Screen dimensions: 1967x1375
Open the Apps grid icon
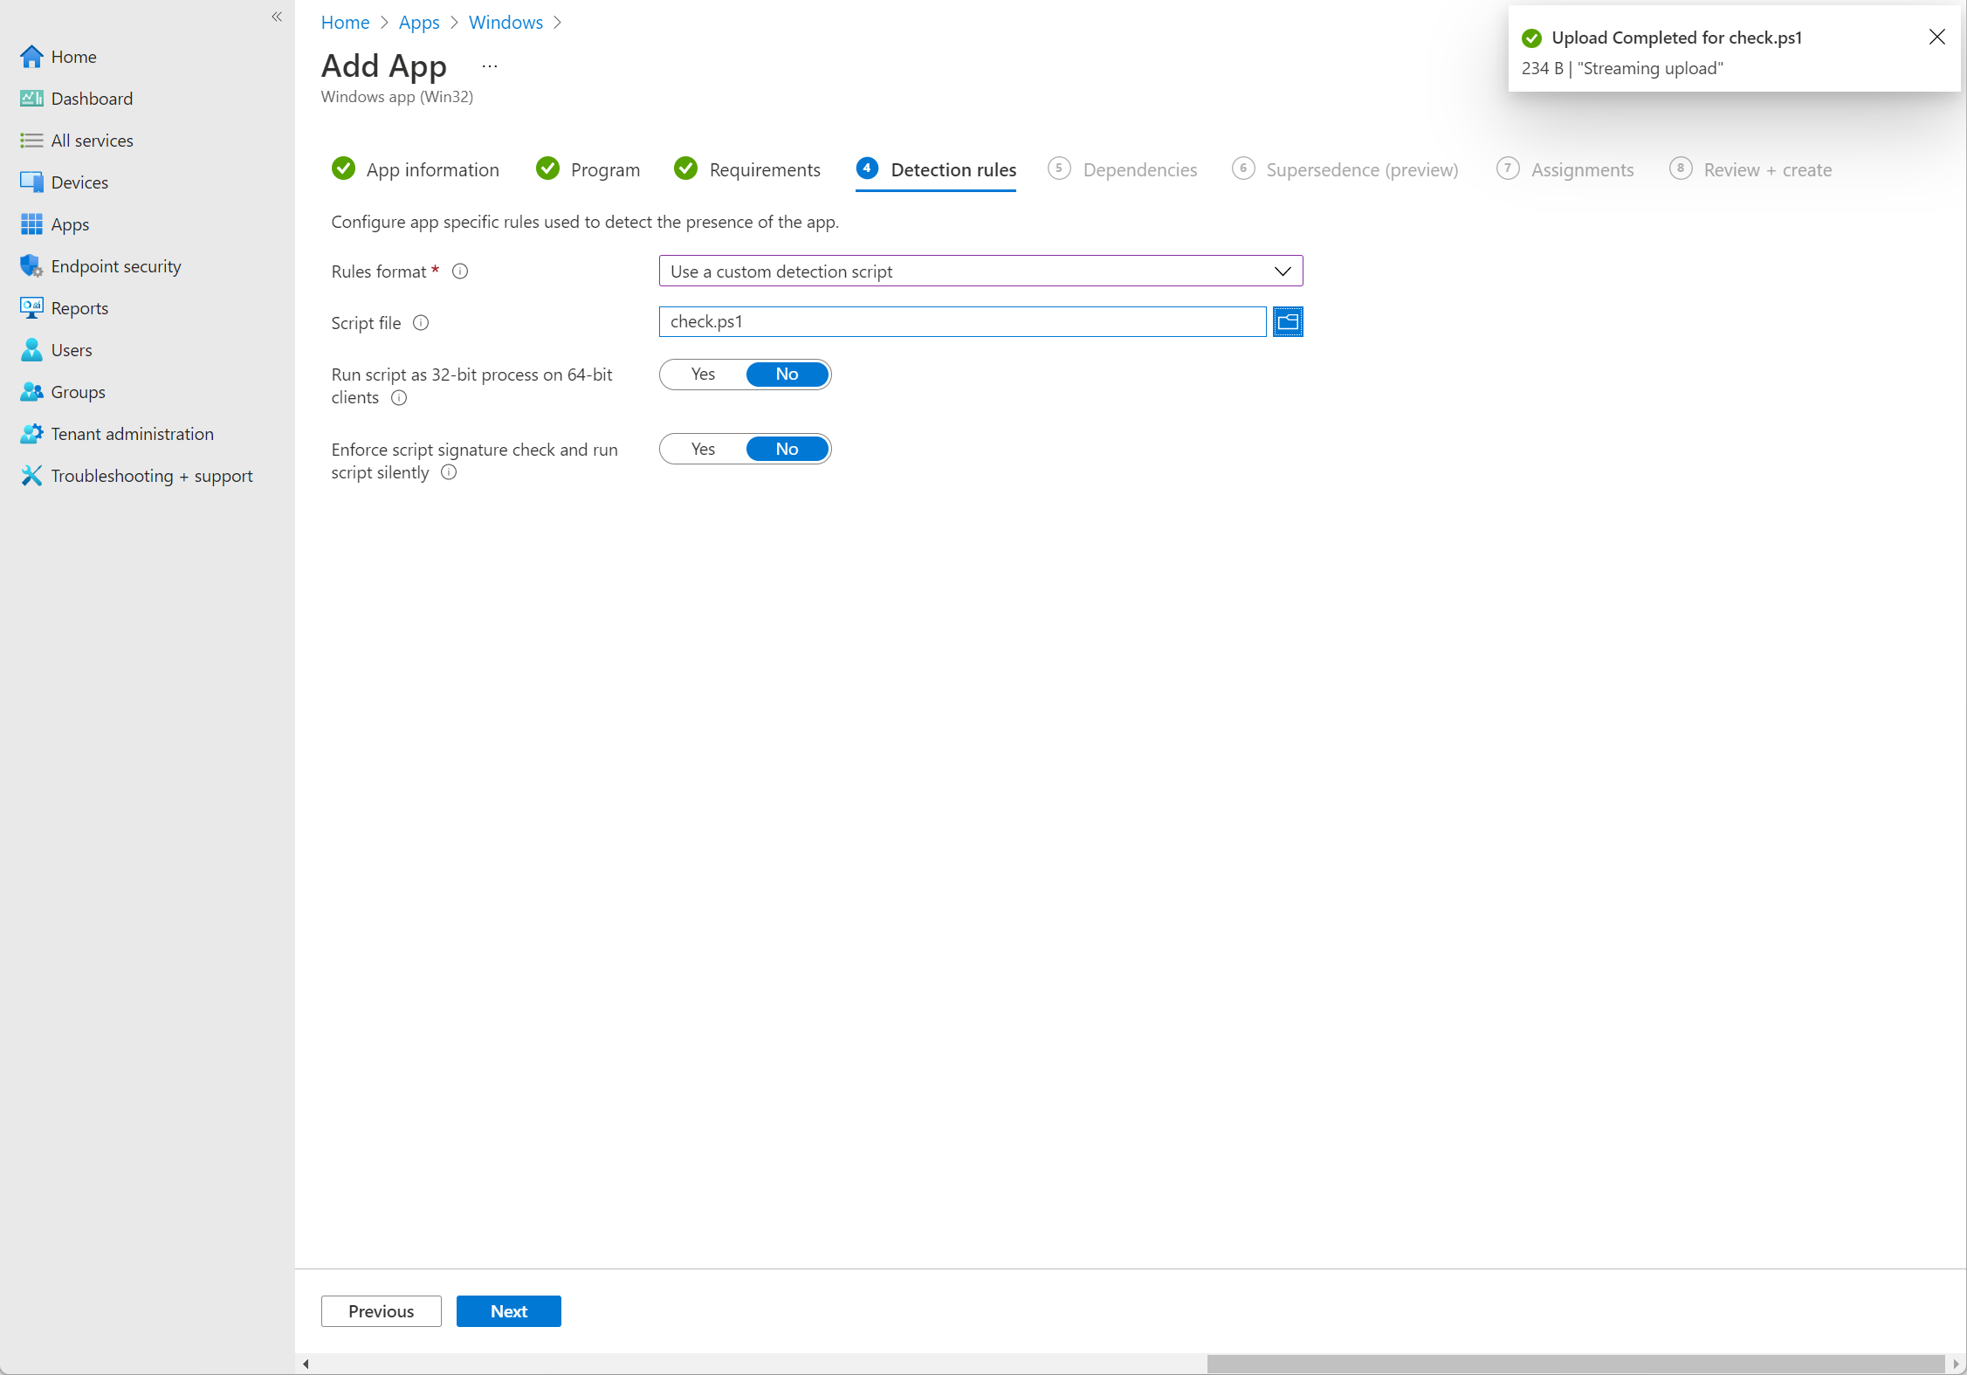31,224
